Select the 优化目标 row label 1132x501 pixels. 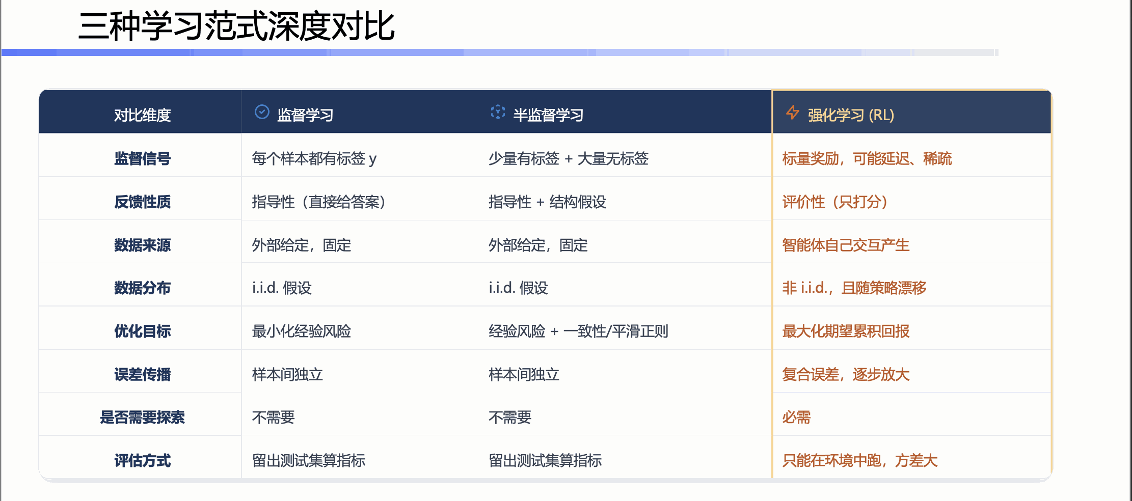coord(142,331)
